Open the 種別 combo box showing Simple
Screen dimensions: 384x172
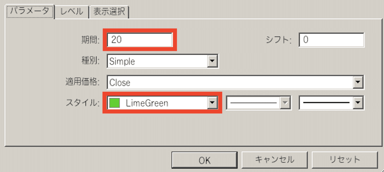pos(162,61)
